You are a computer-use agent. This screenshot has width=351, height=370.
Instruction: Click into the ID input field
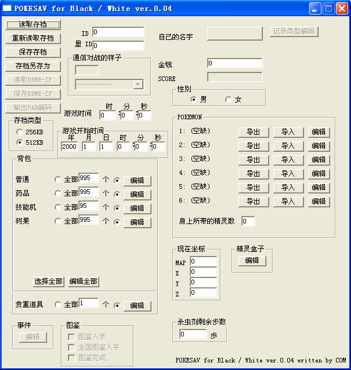click(118, 32)
